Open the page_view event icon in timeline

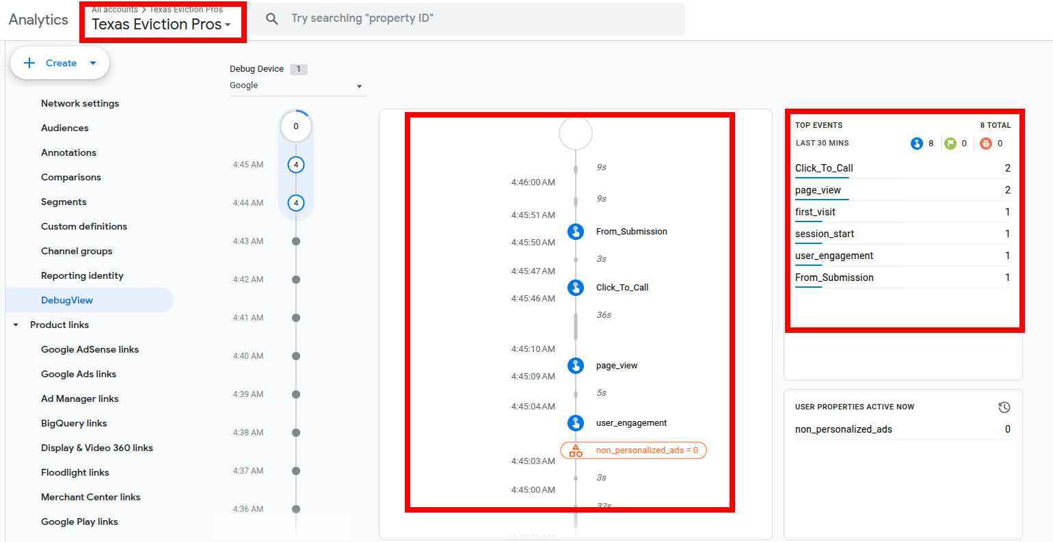tap(576, 366)
